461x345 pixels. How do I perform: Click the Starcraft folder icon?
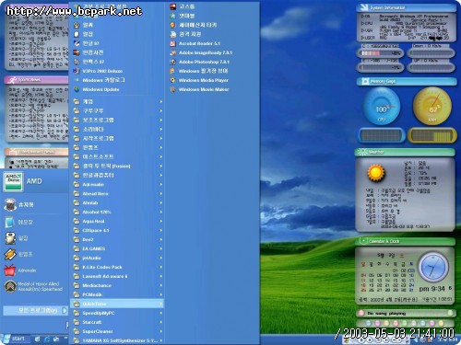[77, 322]
